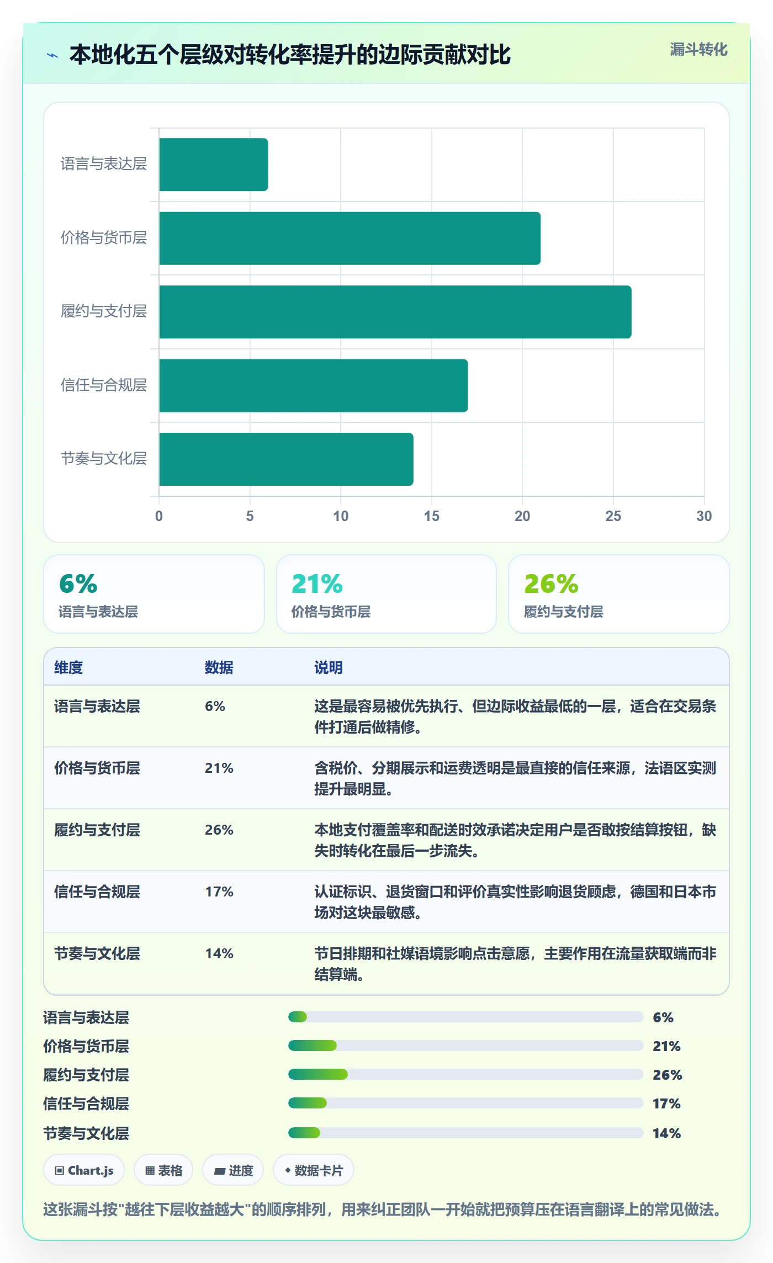Screen dimensions: 773x1263
Task: Click the chart's 价格与货币层 axis label
Action: (104, 238)
